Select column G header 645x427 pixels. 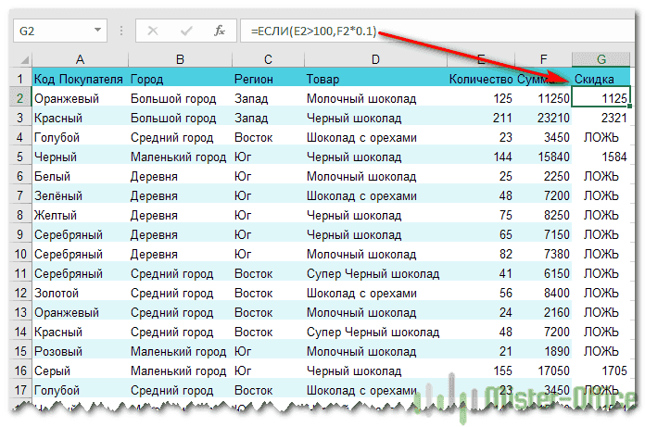tap(601, 60)
